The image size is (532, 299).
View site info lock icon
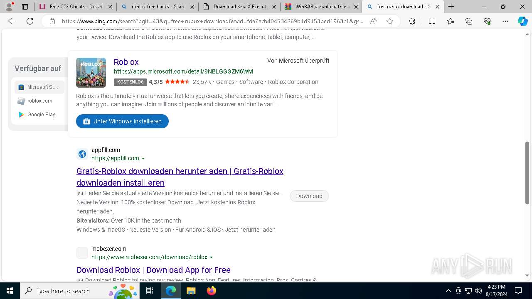coord(52,21)
